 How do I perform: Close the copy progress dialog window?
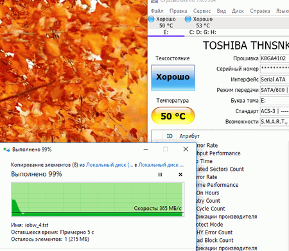point(186,149)
